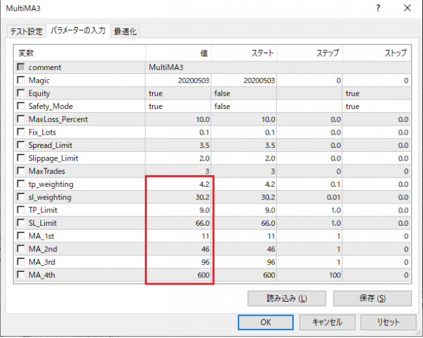Select the Slippage_Limit value 2.0 cell
Screen dimensions: 423x338
point(178,158)
